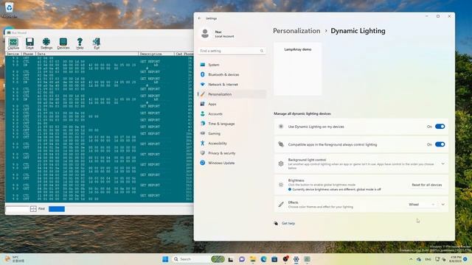
Task: Open Bluetooth & devices settings
Action: tap(232, 74)
